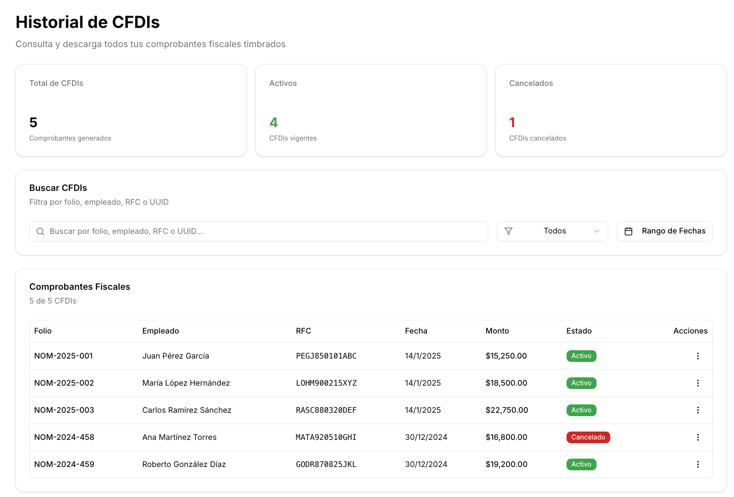Screen dimensions: 734x497
Task: Click the Monto column header
Action: tap(497, 331)
